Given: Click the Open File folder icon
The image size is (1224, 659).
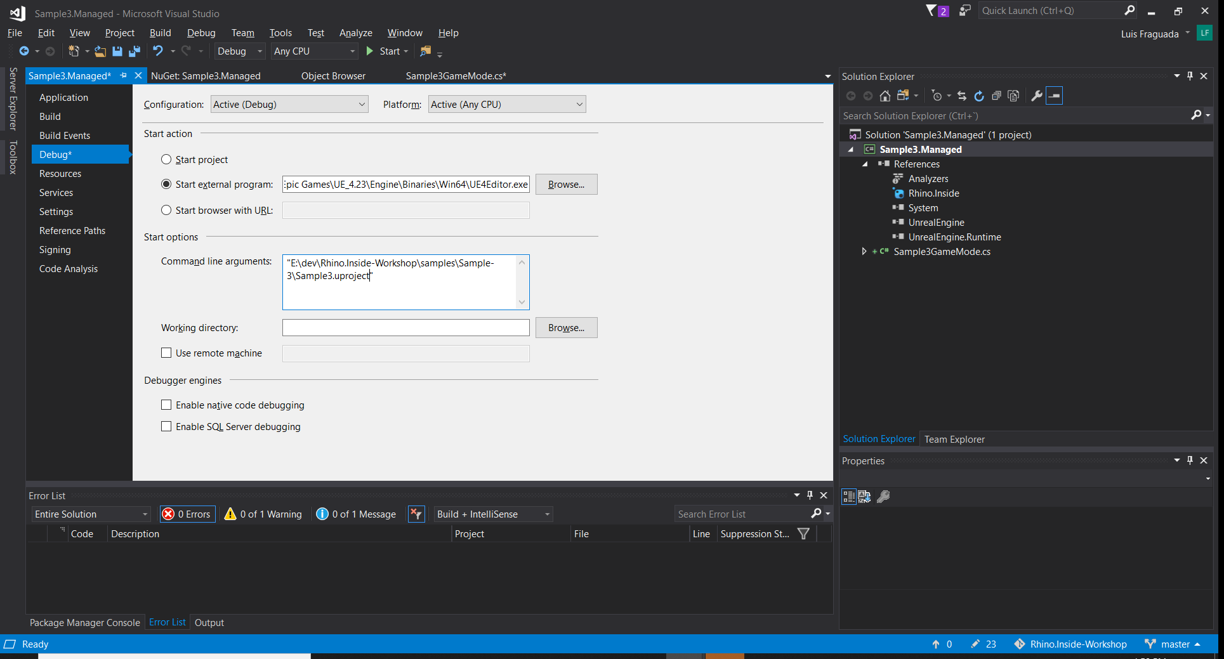Looking at the screenshot, I should (x=100, y=51).
